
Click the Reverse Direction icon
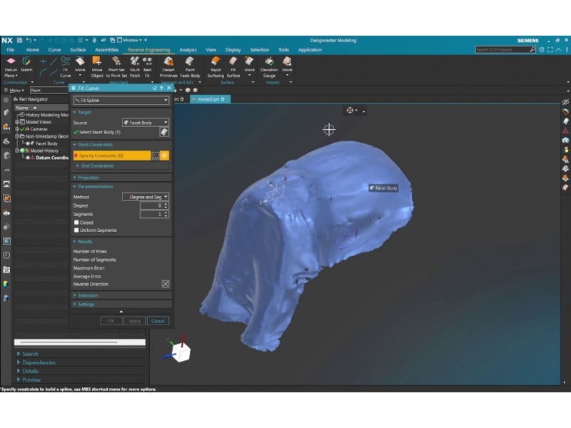click(x=166, y=284)
